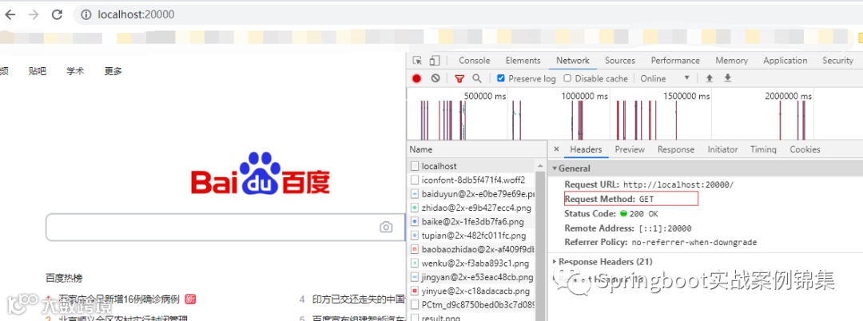Open hot item about 新增16例确诊病例
863x321 pixels.
119,299
